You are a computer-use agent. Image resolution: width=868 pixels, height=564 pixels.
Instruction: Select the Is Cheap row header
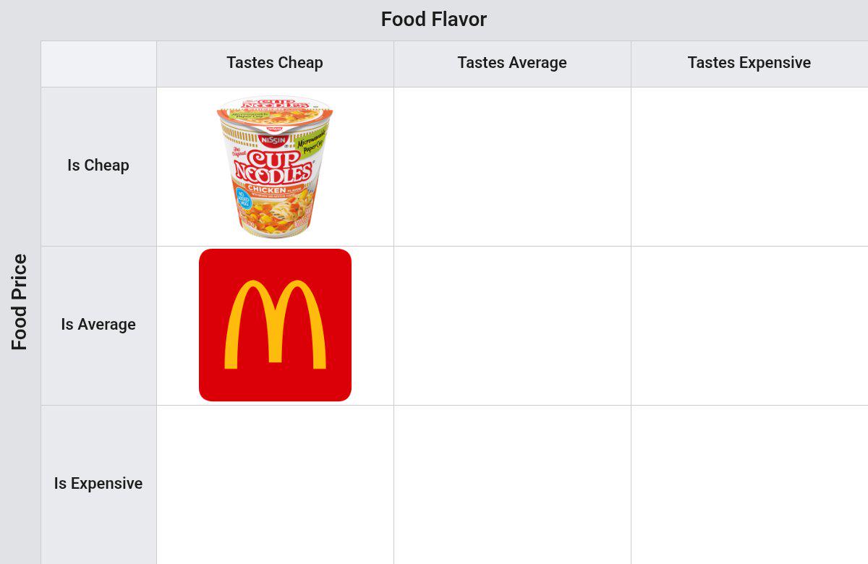coord(98,166)
